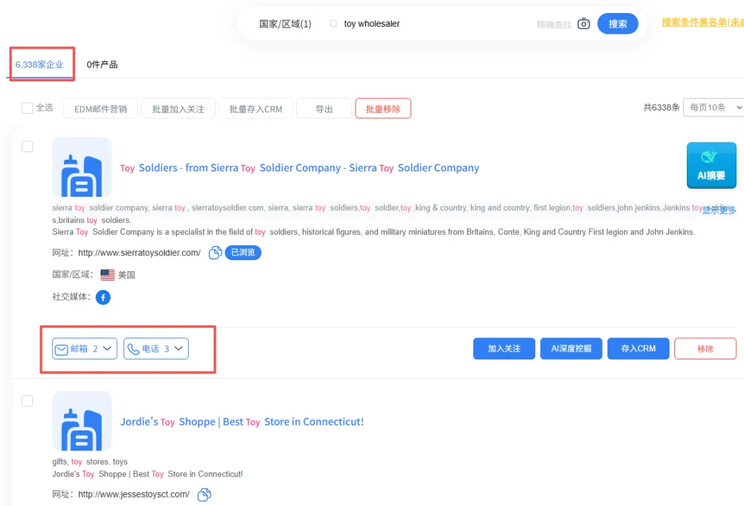This screenshot has height=506, width=744.
Task: Click the AI摘要 summary icon
Action: [711, 165]
